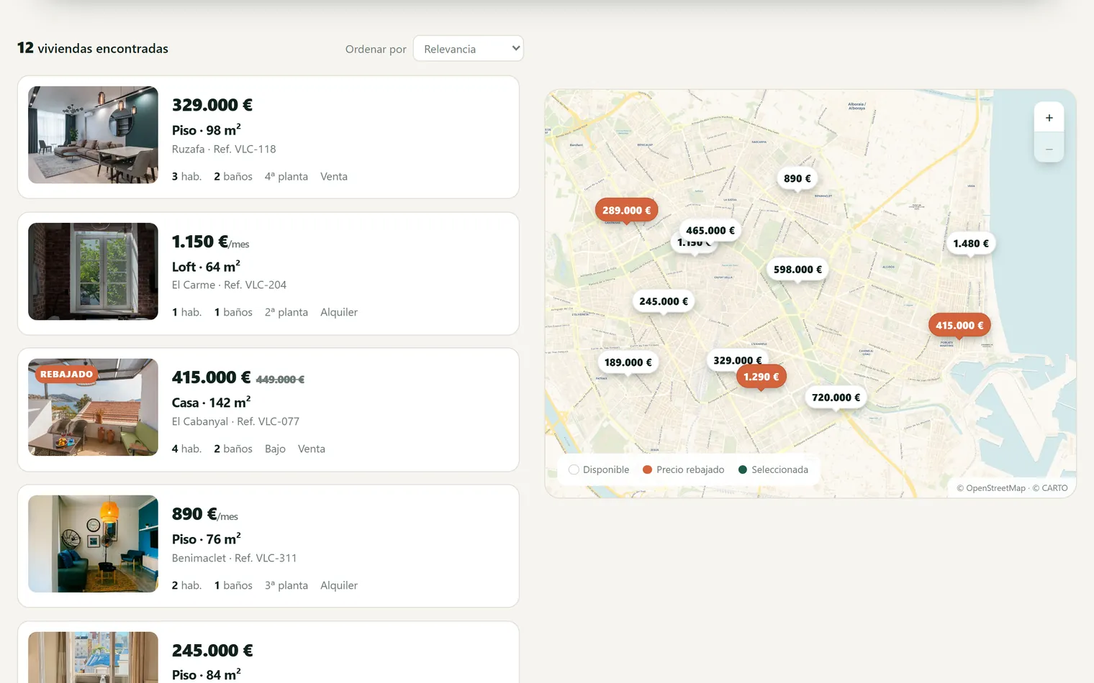Click '4ª planta' in the Ruzafa listing
The image size is (1094, 683).
(x=286, y=176)
